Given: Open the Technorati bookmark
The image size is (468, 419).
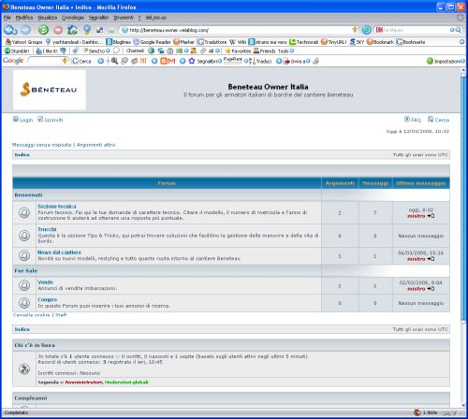Looking at the screenshot, I should (303, 42).
